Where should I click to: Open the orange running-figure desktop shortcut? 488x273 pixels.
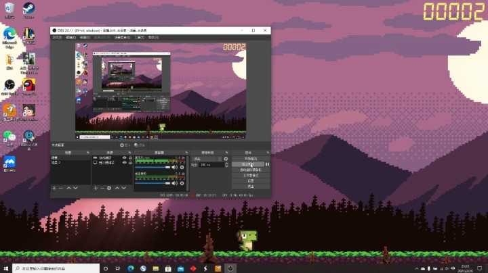pos(9,112)
